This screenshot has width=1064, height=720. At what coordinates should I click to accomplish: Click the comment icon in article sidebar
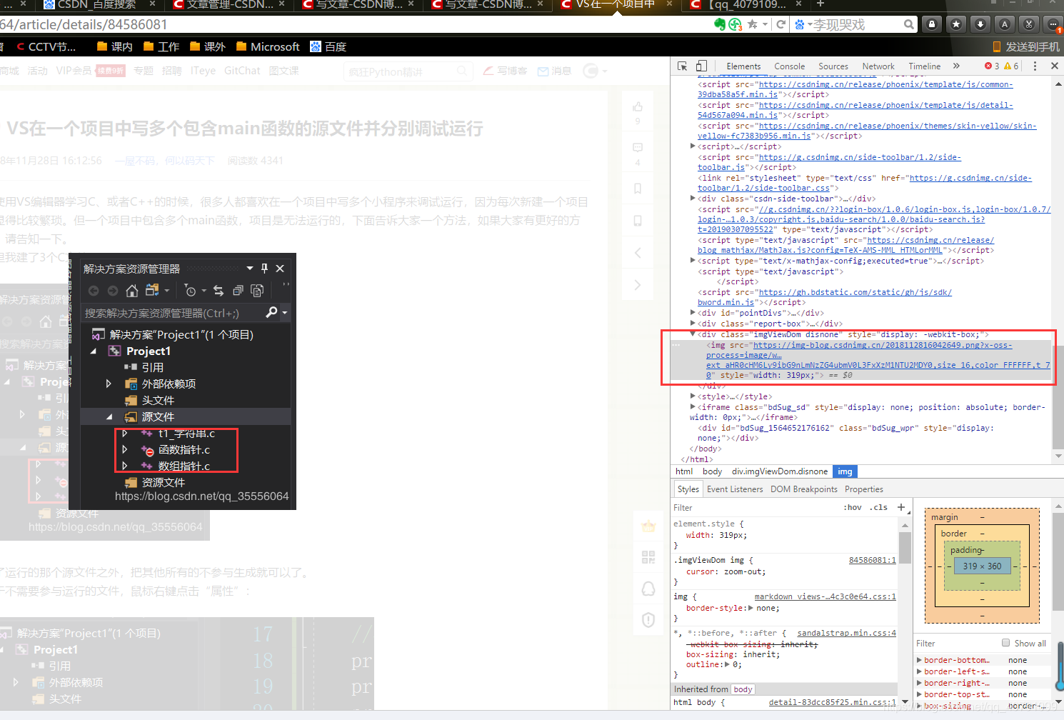click(x=638, y=148)
